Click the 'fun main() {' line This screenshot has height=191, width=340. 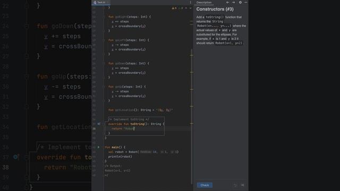pos(115,147)
